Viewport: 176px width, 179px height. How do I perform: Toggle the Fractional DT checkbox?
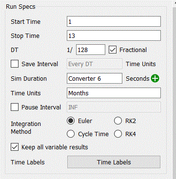pyautogui.click(x=113, y=50)
